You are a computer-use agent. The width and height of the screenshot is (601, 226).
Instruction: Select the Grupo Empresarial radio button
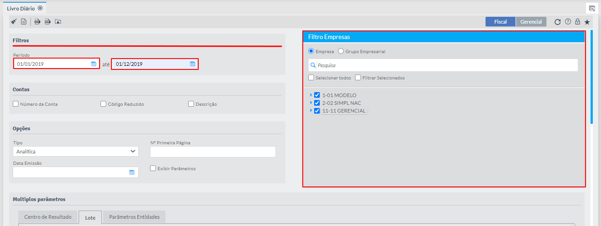[341, 51]
